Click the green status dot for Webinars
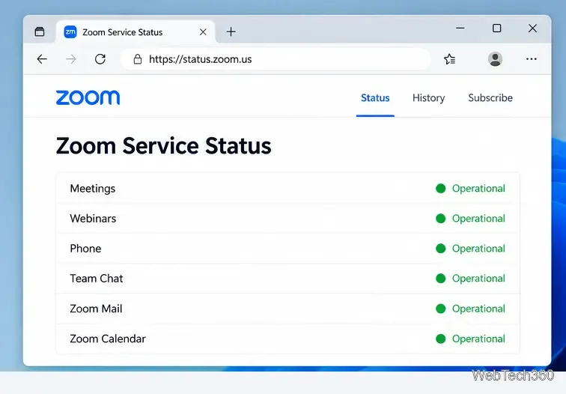 pyautogui.click(x=440, y=219)
